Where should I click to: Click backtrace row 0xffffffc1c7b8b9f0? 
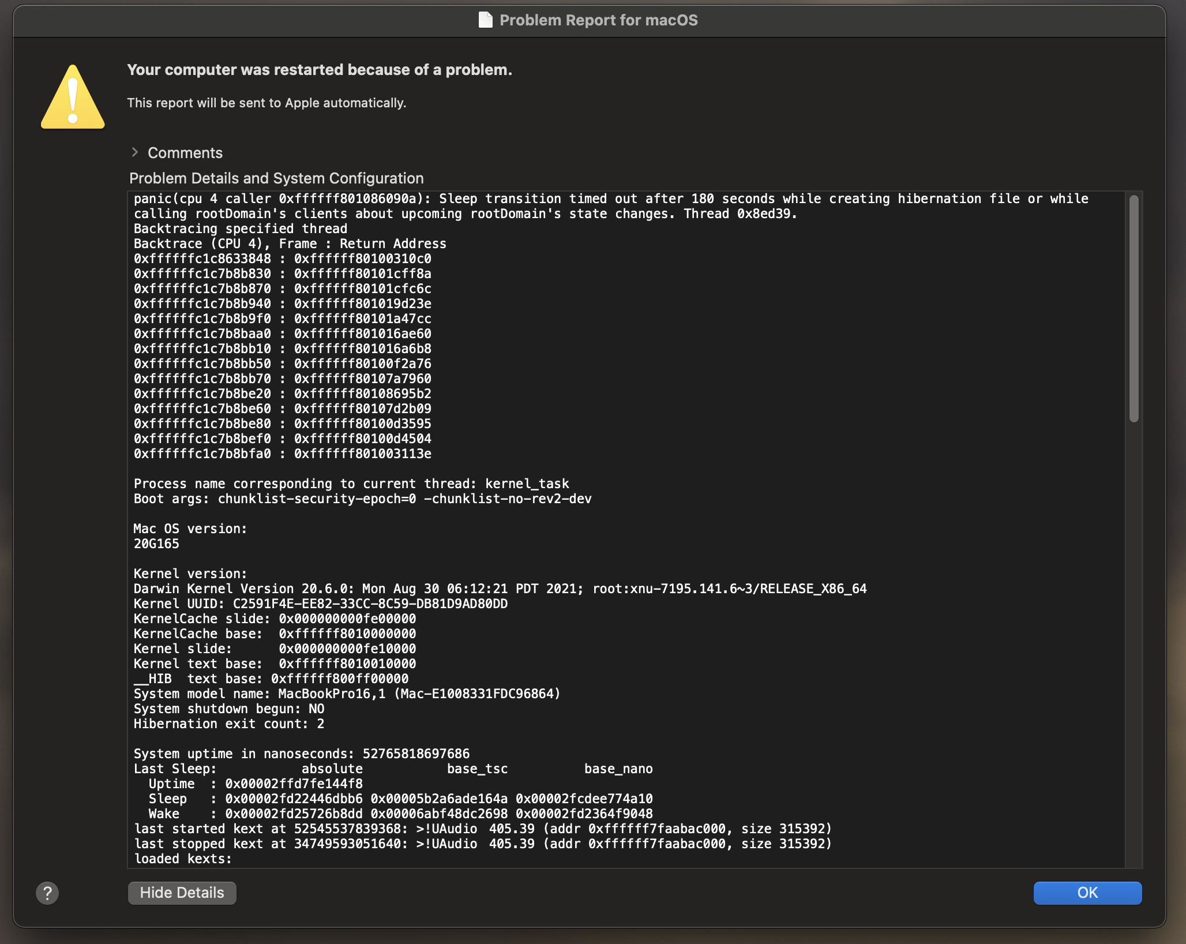click(283, 319)
